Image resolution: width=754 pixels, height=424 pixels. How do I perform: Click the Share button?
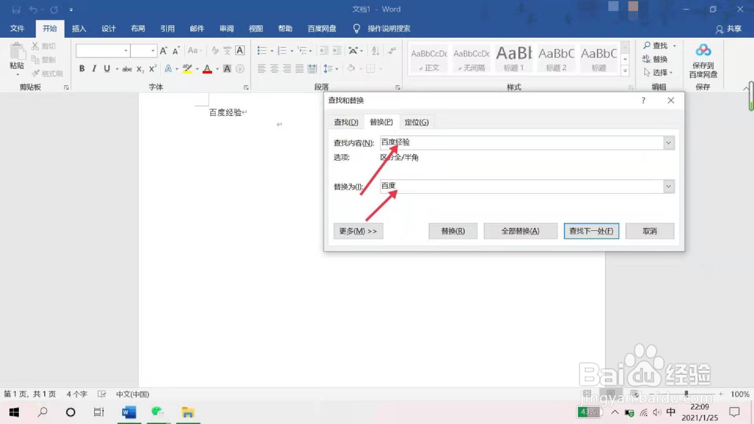click(x=729, y=29)
